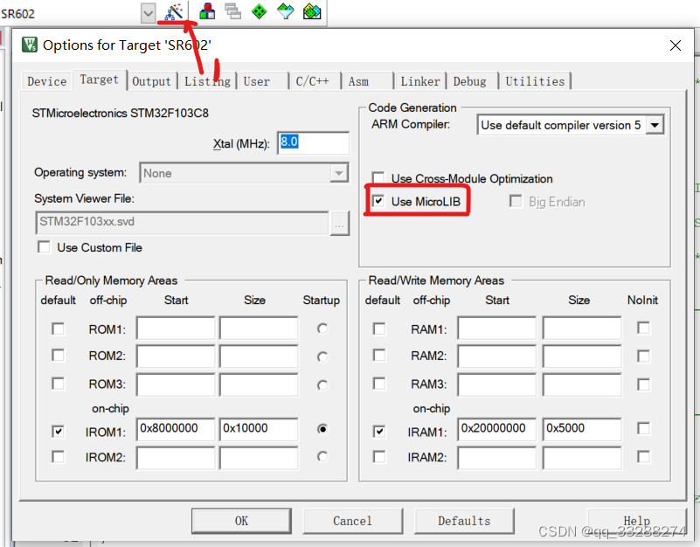Click the RAM1 Start address field

tap(497, 329)
